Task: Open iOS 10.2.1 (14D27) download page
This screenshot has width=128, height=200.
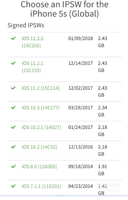Action: tap(41, 127)
